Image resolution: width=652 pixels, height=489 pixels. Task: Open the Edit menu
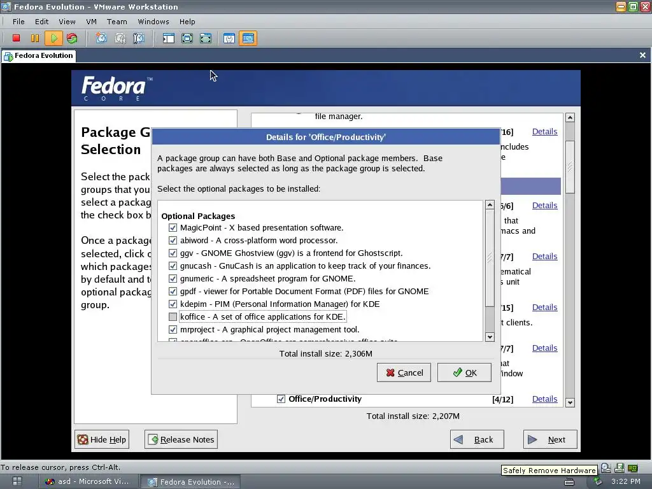(41, 22)
